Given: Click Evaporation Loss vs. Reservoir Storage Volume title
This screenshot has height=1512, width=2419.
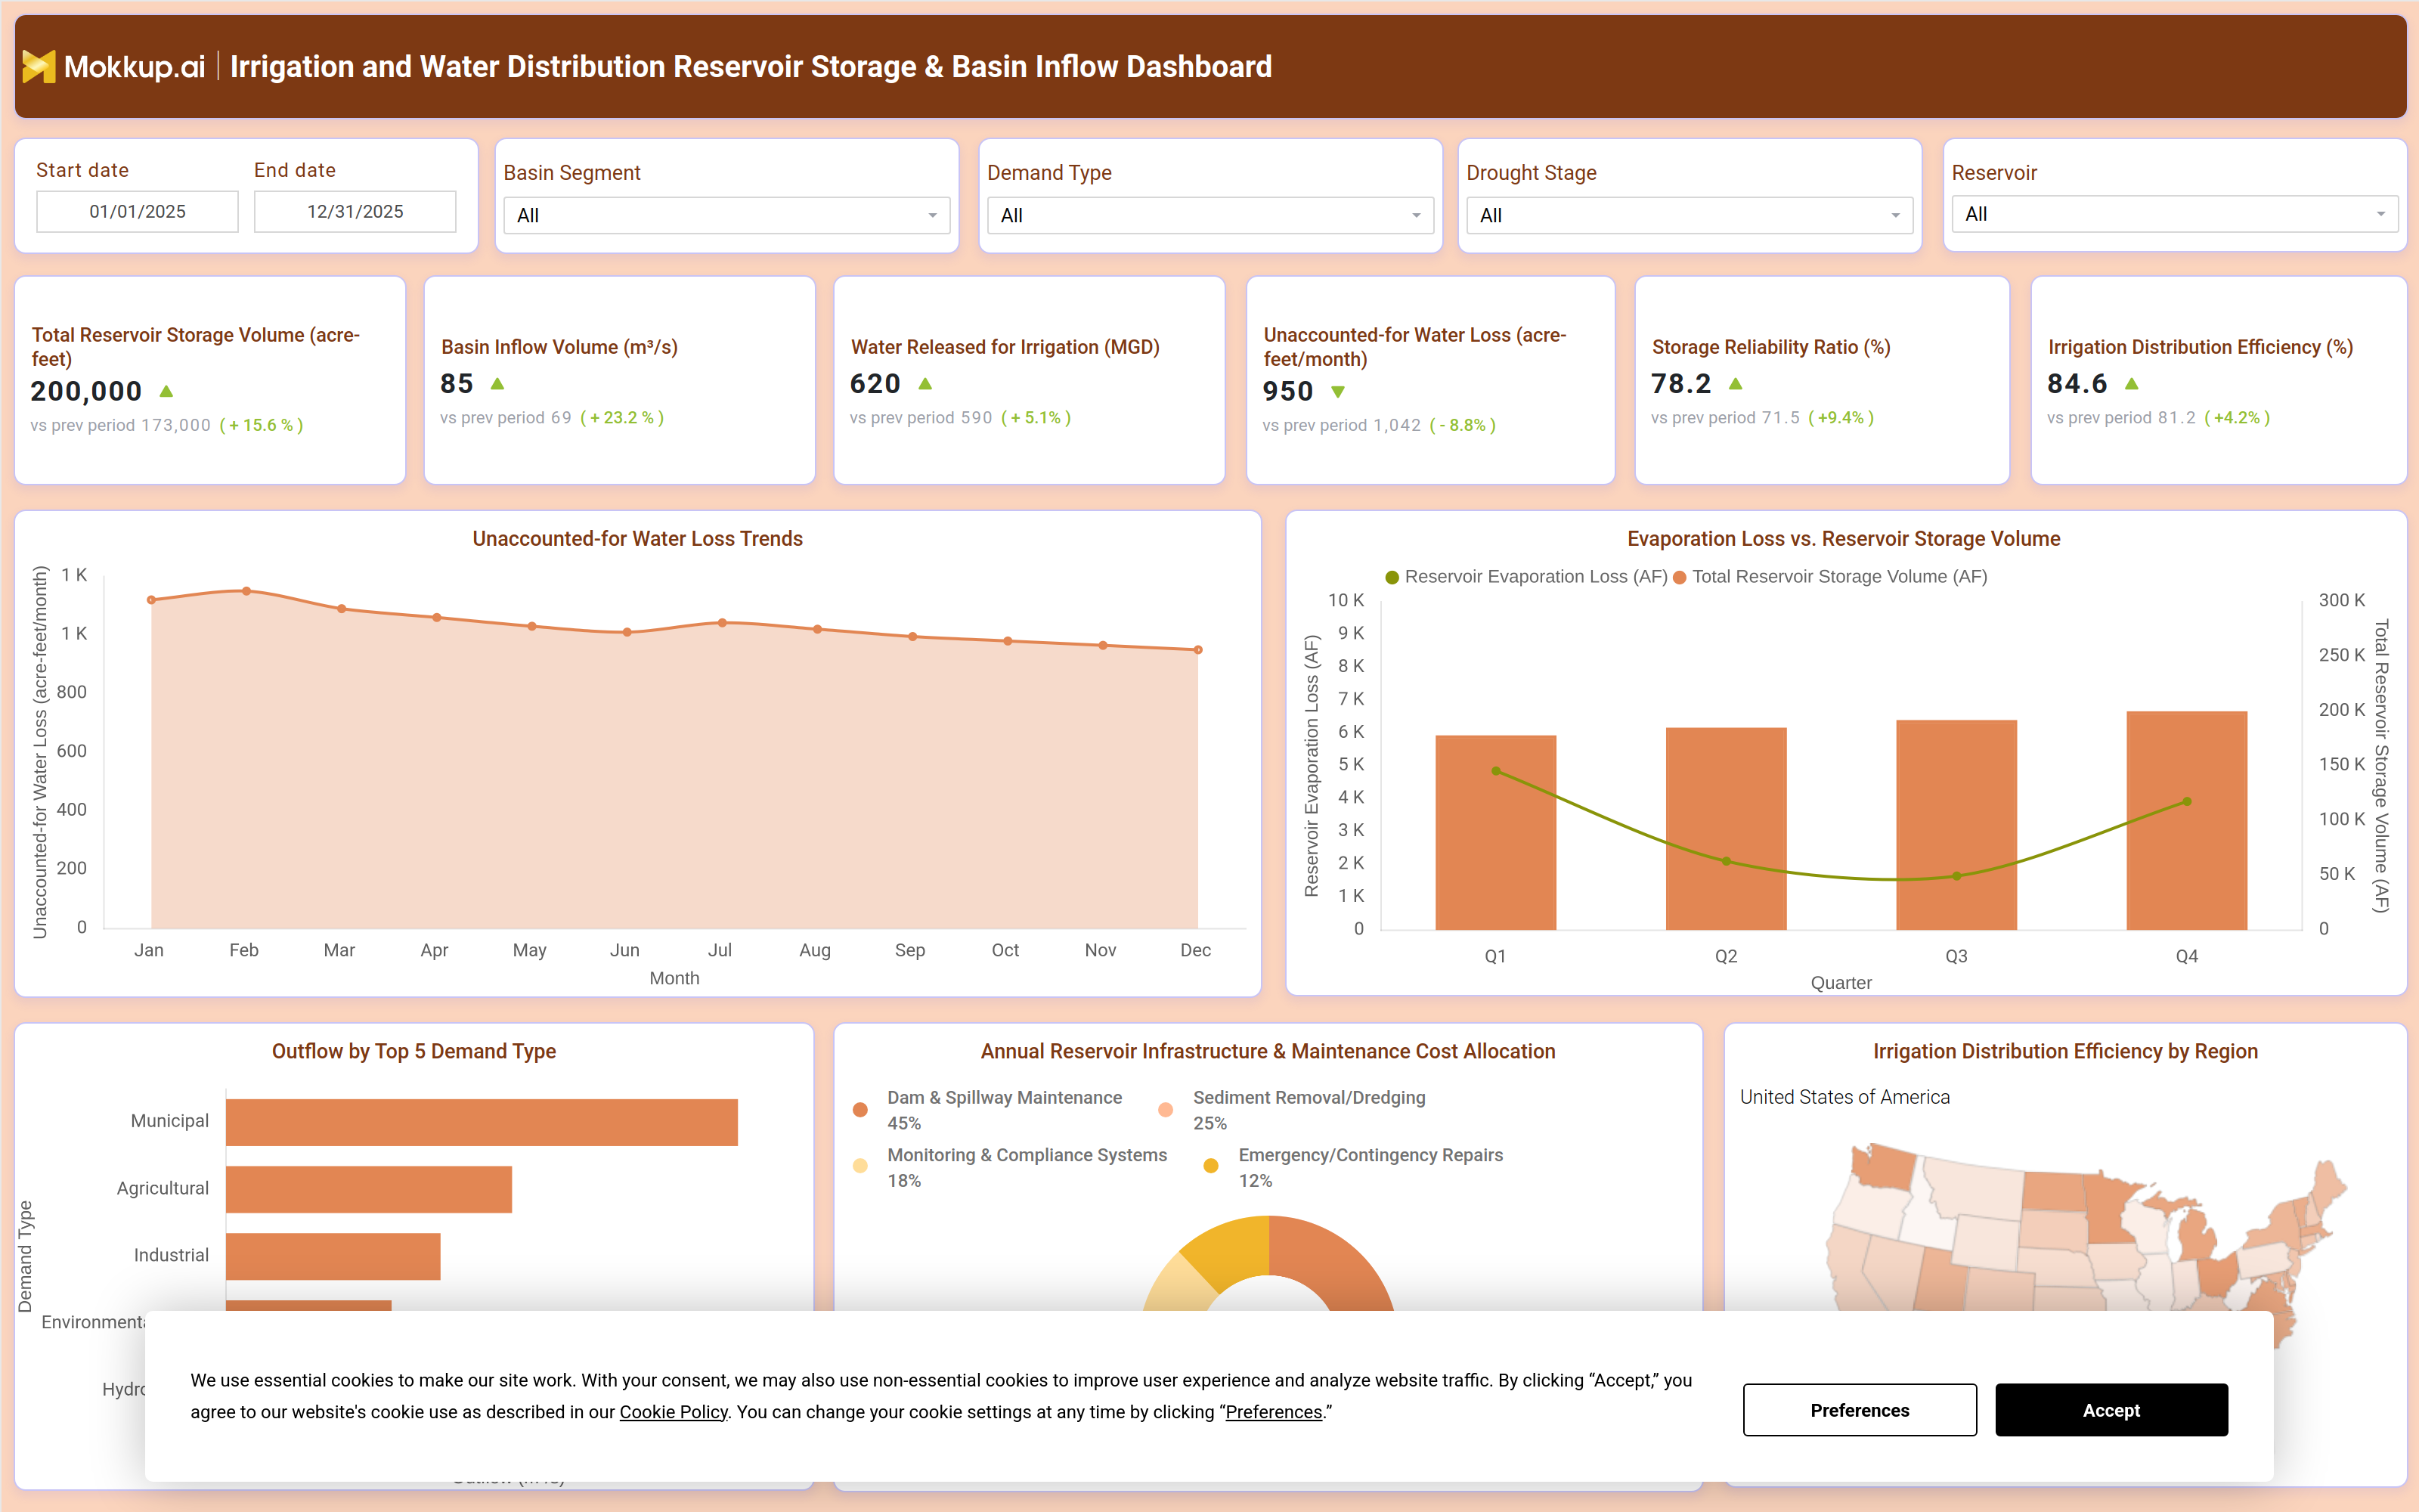Looking at the screenshot, I should 1843,539.
